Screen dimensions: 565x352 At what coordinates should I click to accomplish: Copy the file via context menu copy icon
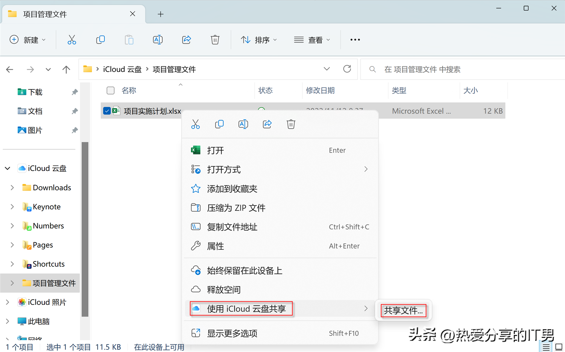(219, 124)
